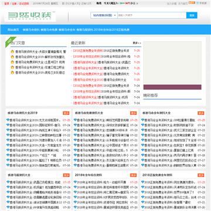Click the keyword search input box
Screen dimensions: 211x211
click(152, 15)
